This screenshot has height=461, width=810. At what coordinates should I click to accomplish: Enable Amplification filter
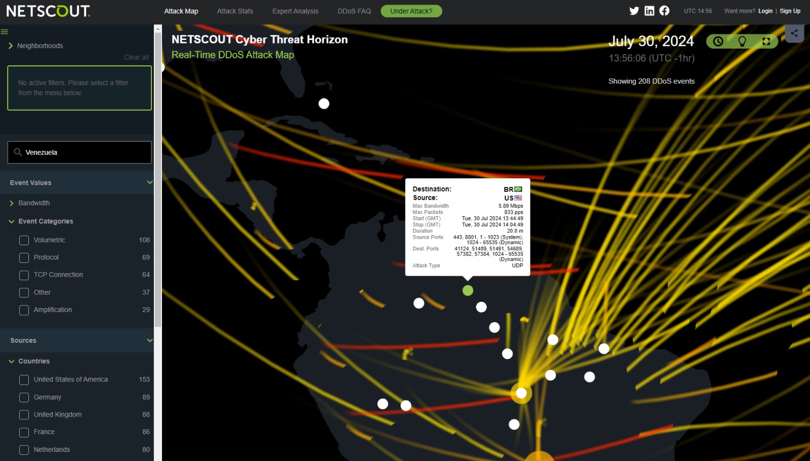(x=24, y=310)
